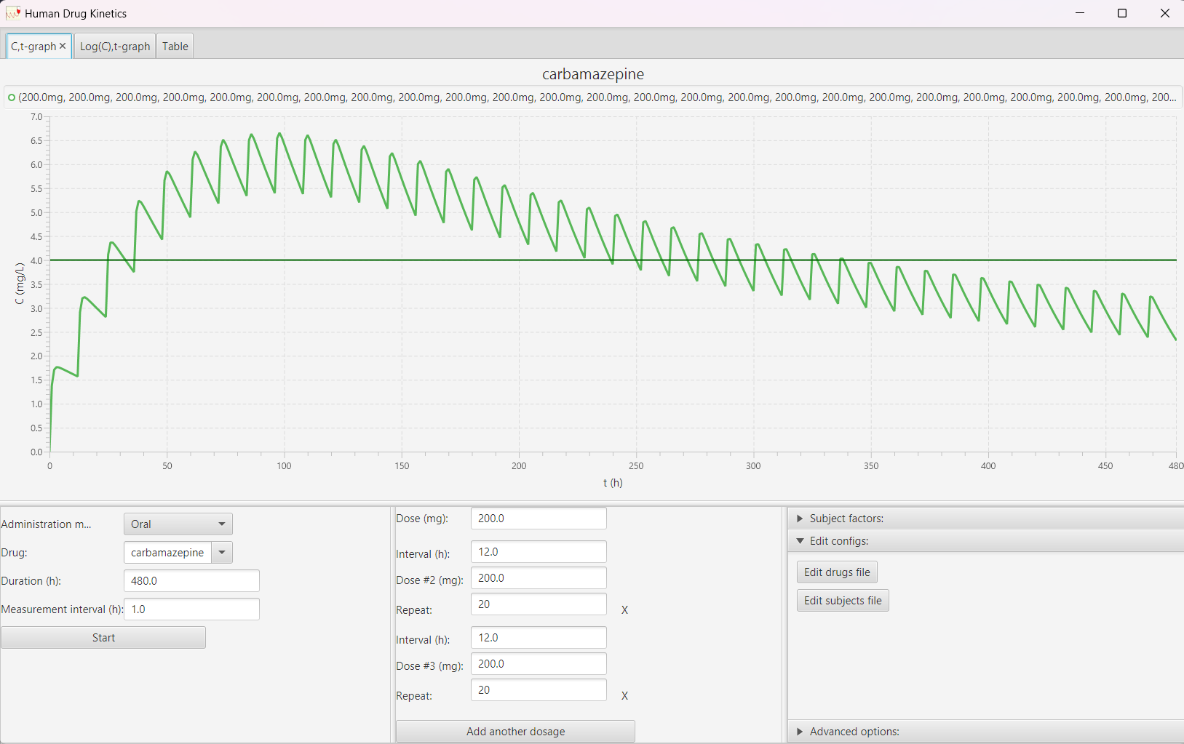Remove Dose #3 with its X icon

pos(624,696)
